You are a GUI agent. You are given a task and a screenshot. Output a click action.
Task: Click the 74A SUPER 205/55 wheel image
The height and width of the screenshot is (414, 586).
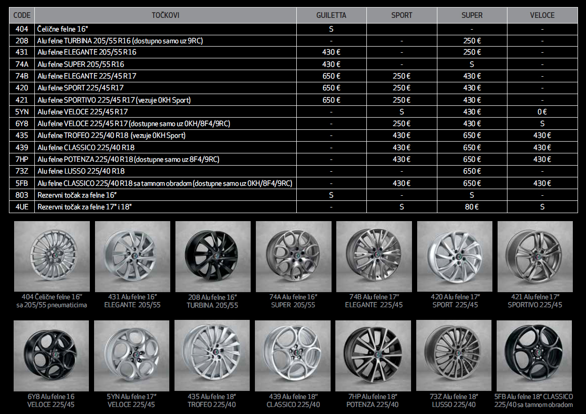click(293, 256)
